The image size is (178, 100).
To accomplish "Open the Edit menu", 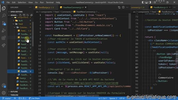I will point(14,2).
